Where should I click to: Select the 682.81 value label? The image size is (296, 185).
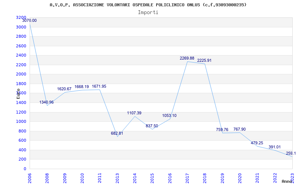coord(117,134)
